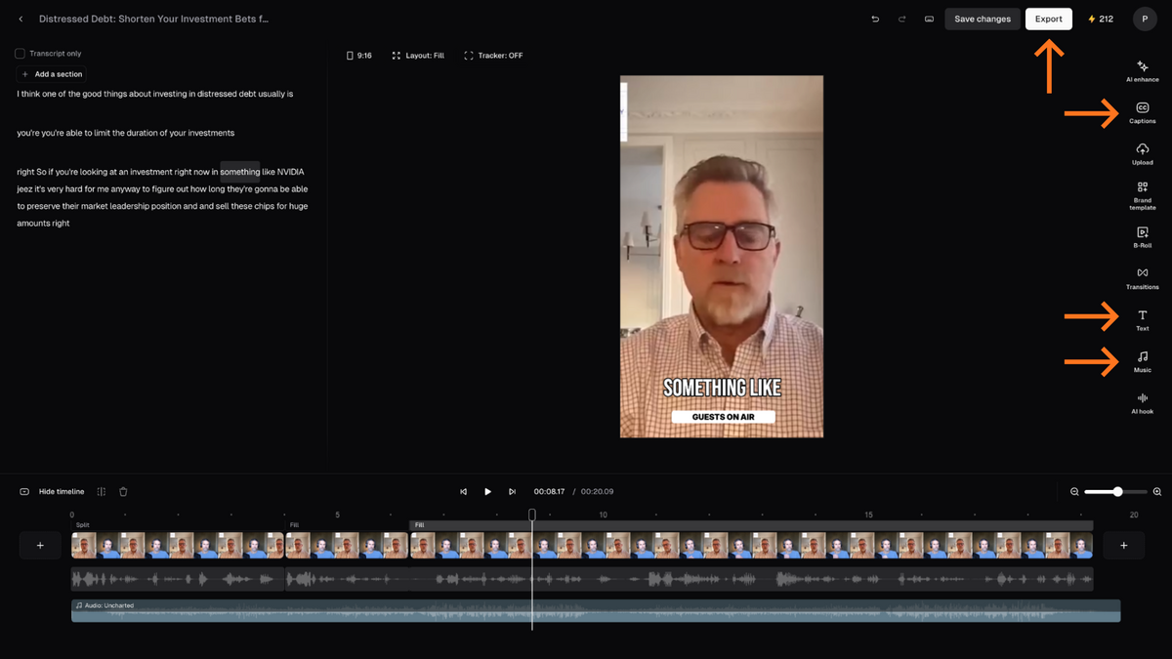Open the profile menu avatar P
This screenshot has width=1172, height=659.
(1145, 19)
